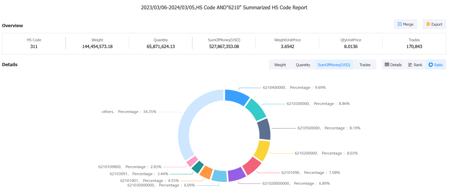Switch to the Quantity tab
This screenshot has width=449, height=189.
click(x=303, y=65)
